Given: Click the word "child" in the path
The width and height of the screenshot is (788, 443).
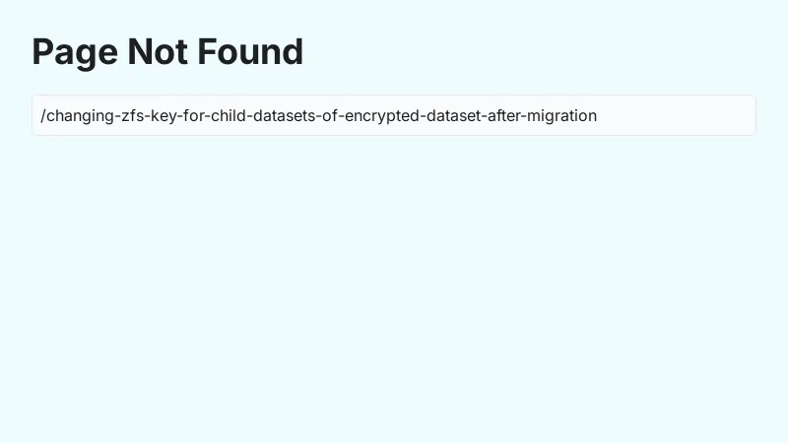Looking at the screenshot, I should tap(228, 115).
